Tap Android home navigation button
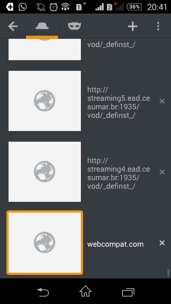 point(85,291)
